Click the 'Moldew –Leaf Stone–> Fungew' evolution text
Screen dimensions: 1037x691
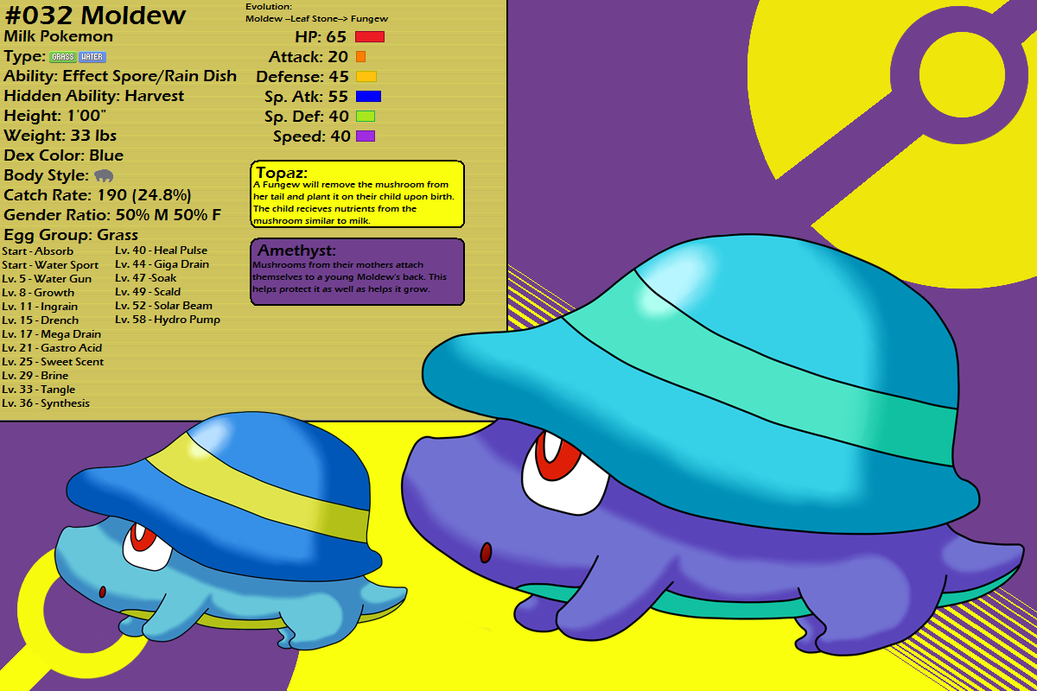pyautogui.click(x=315, y=18)
